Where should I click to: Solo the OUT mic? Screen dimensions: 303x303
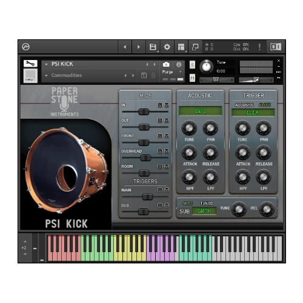pos(160,121)
